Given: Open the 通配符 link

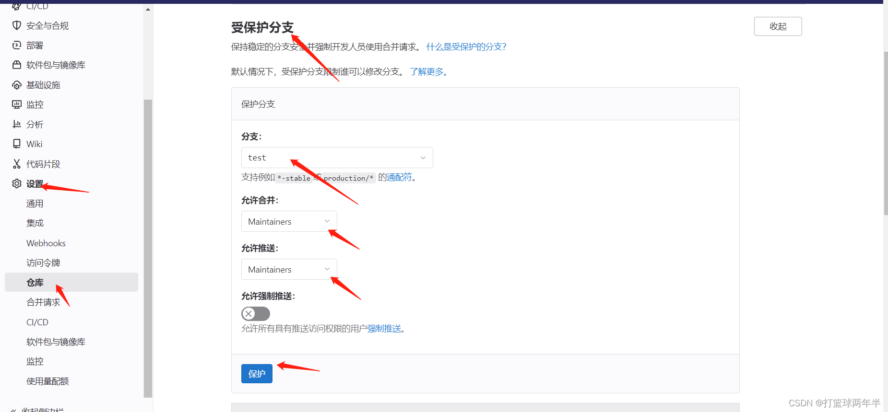Looking at the screenshot, I should (399, 177).
